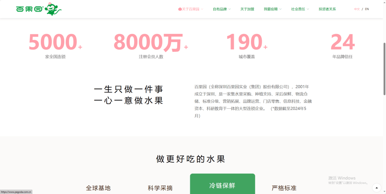Image resolution: width=386 pixels, height=194 pixels.
Task: Expand the 我要应聘 dropdown arrow
Action: click(281, 9)
